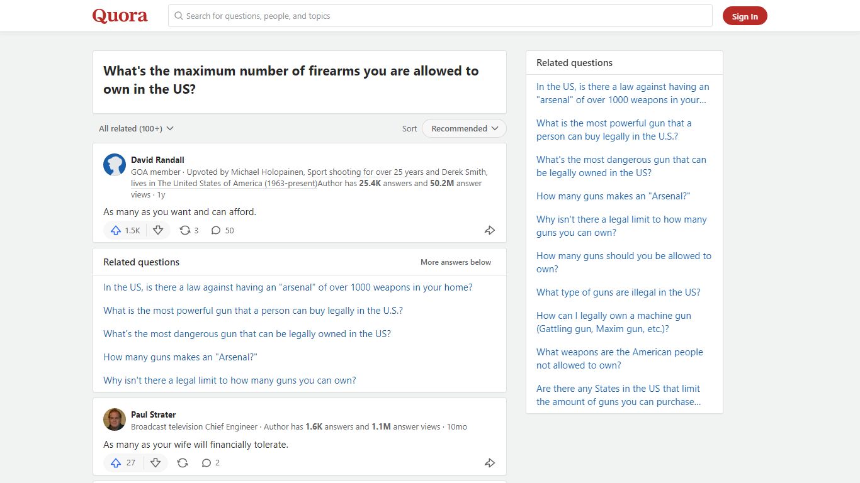Click the 1.5K upvote count
Image resolution: width=860 pixels, height=483 pixels.
(x=132, y=231)
